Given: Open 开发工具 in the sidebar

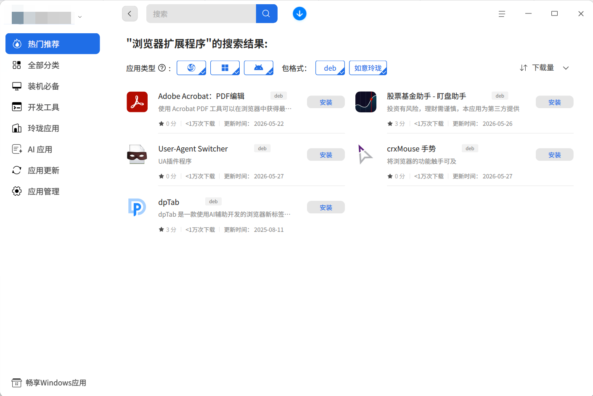Looking at the screenshot, I should pos(53,107).
